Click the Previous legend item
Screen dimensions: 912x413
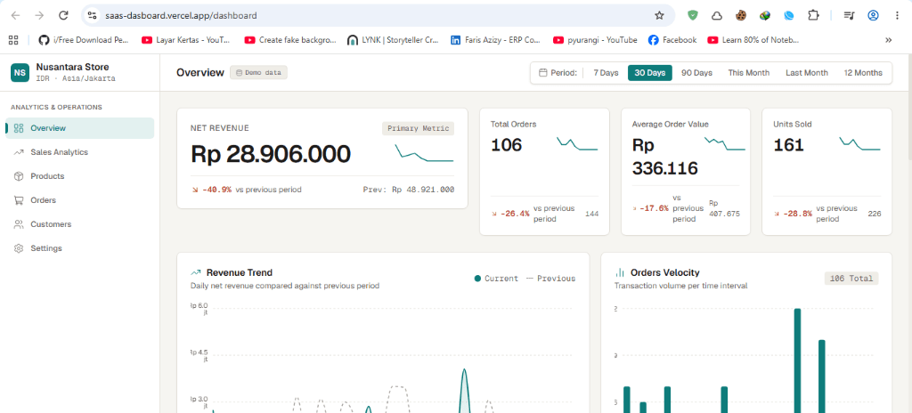coord(550,279)
